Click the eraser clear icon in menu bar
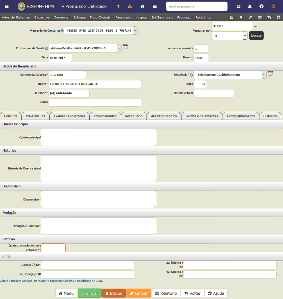 [x=250, y=17]
